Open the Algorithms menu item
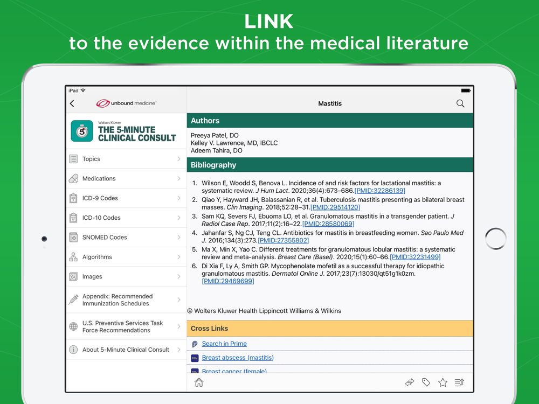Viewport: 539px width, 404px height. click(x=126, y=256)
